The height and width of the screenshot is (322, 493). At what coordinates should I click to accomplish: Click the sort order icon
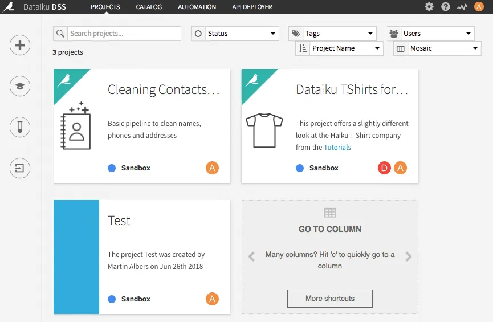pos(303,48)
